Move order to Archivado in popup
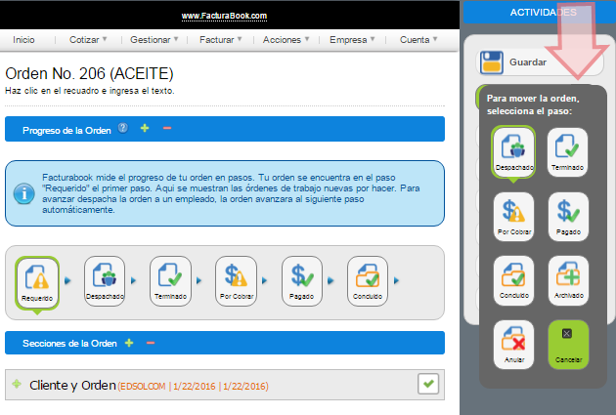 coord(568,280)
